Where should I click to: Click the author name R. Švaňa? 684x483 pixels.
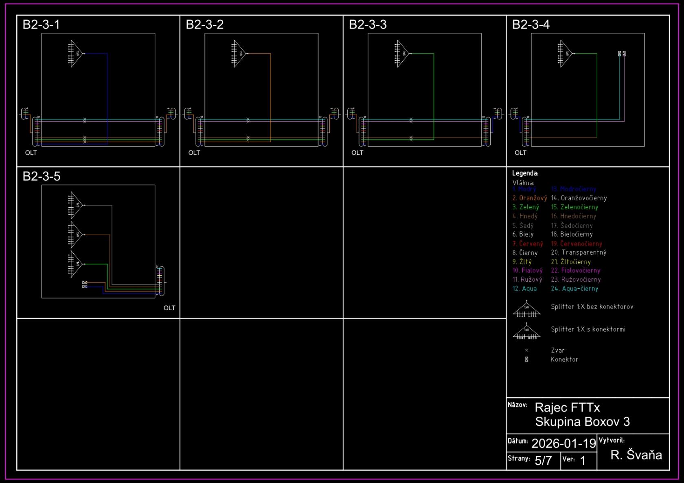pos(636,455)
